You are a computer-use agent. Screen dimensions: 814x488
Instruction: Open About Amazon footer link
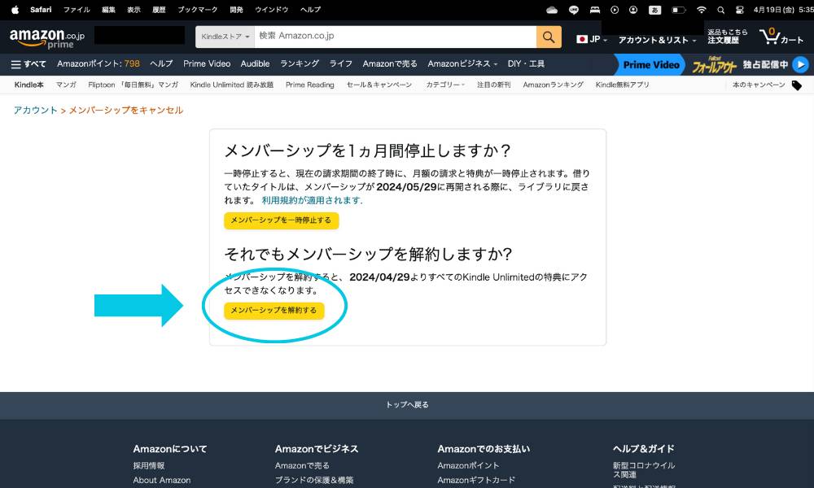click(161, 480)
